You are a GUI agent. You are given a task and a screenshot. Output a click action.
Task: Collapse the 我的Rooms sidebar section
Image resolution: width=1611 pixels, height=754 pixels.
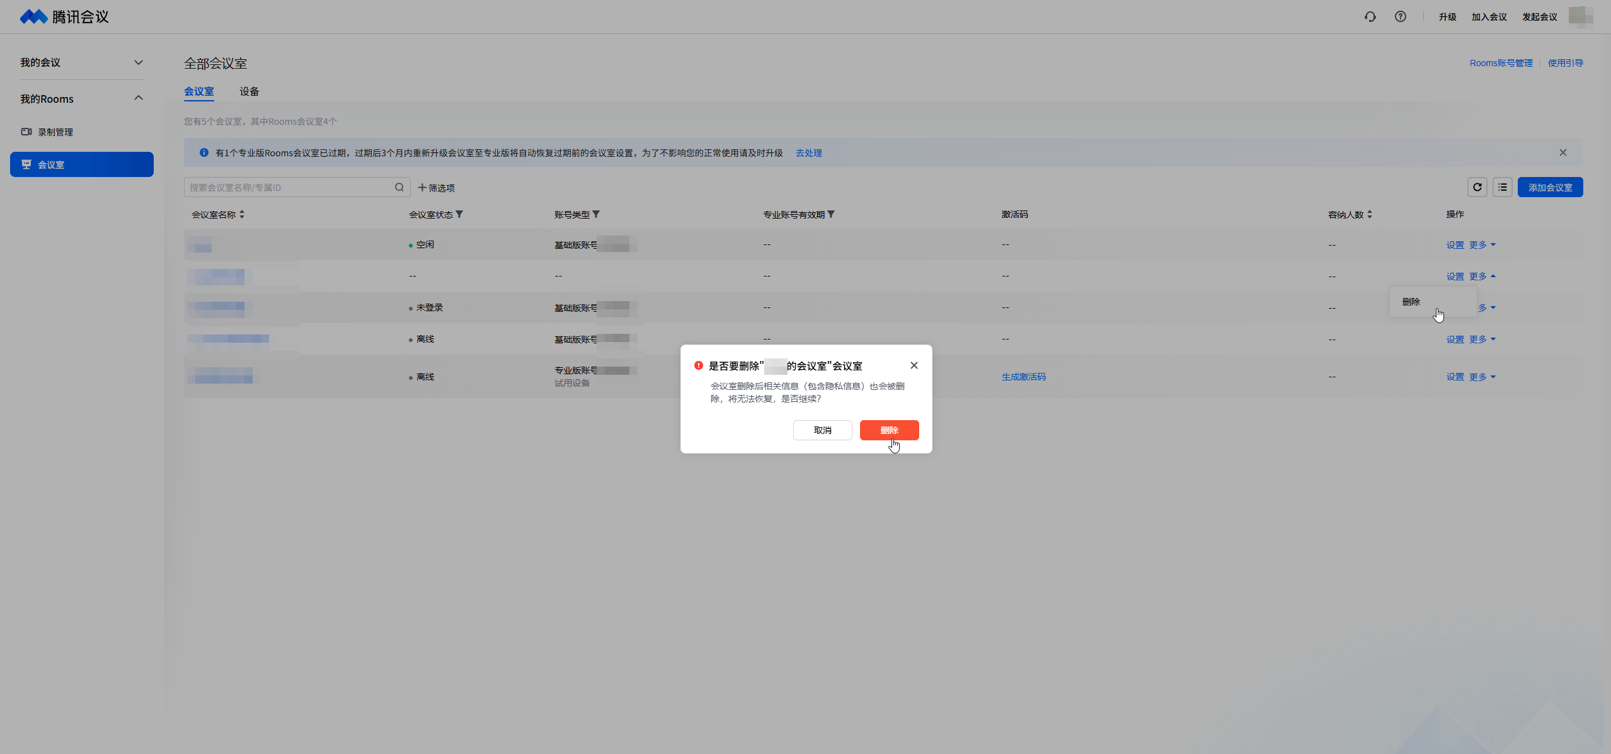click(139, 98)
